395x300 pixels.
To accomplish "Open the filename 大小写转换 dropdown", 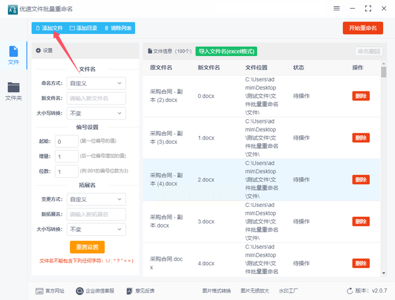I will 96,114.
